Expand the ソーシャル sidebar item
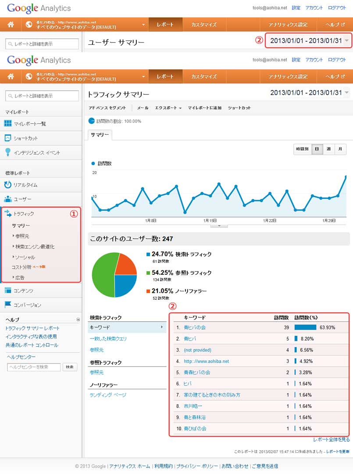 [24, 257]
